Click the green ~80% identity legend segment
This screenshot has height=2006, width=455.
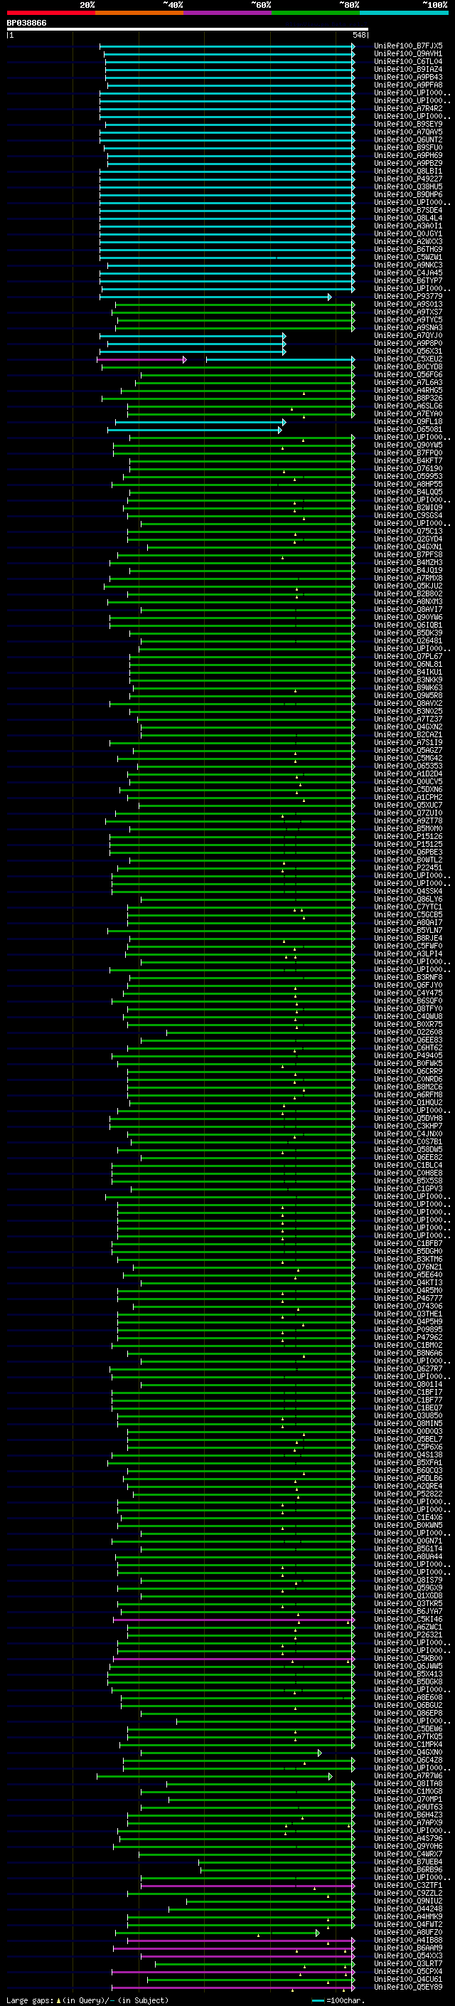click(x=316, y=13)
